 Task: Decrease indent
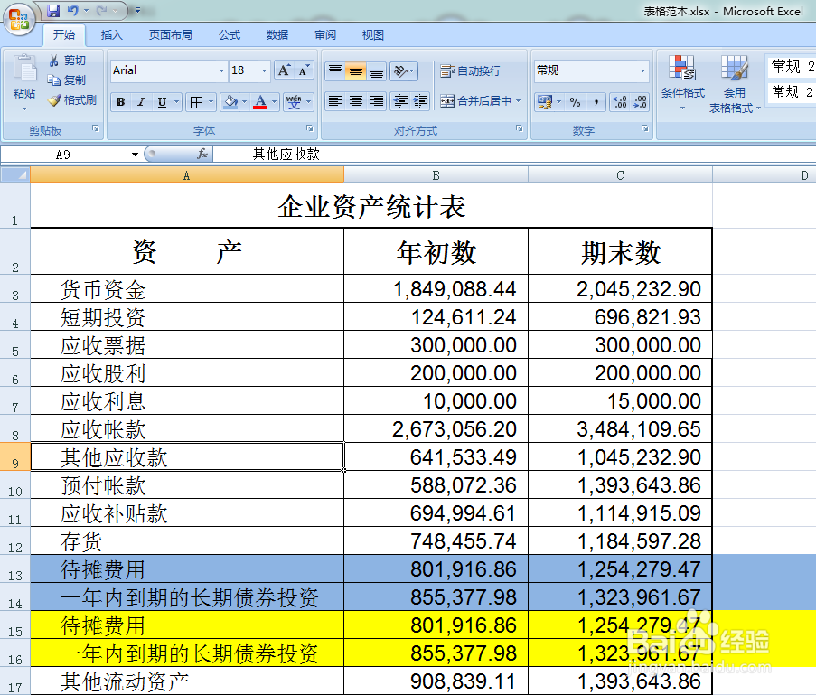[x=400, y=100]
